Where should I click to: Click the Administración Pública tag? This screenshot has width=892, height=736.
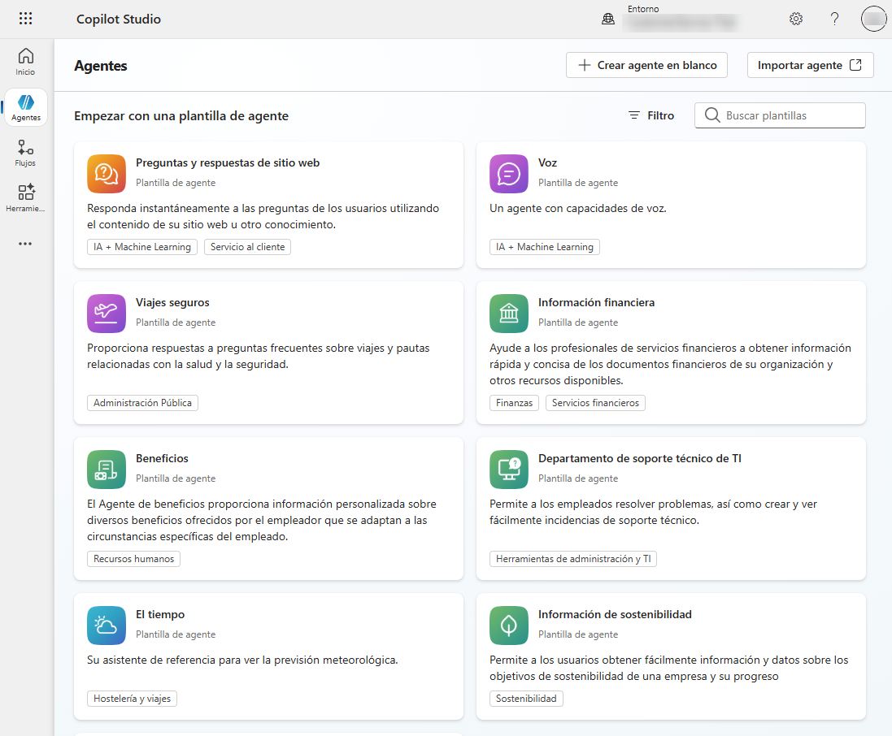142,402
